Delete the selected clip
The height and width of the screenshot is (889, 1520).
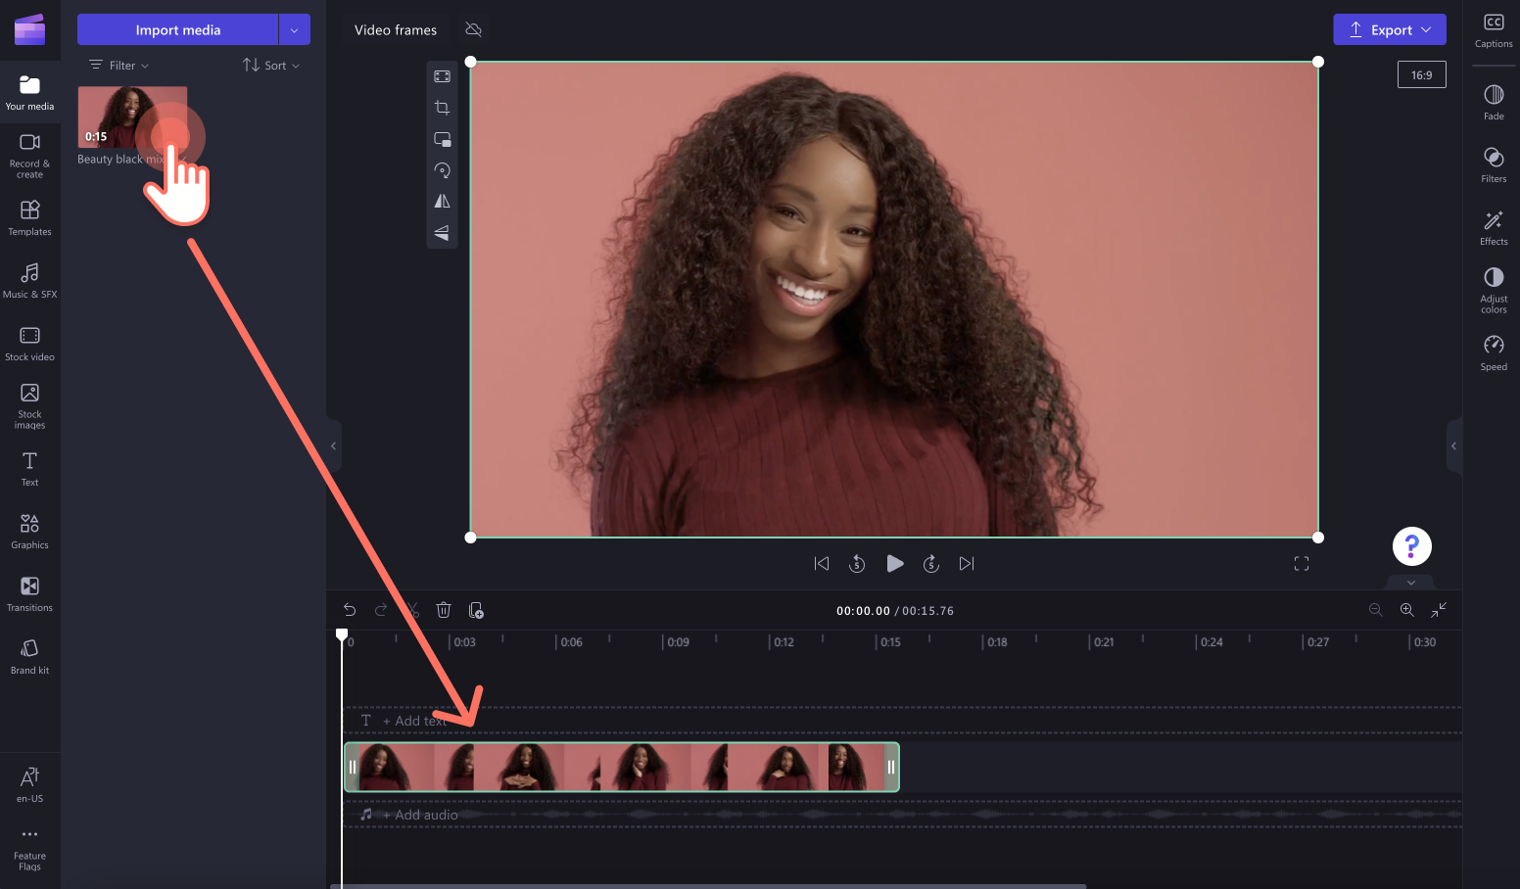(444, 610)
